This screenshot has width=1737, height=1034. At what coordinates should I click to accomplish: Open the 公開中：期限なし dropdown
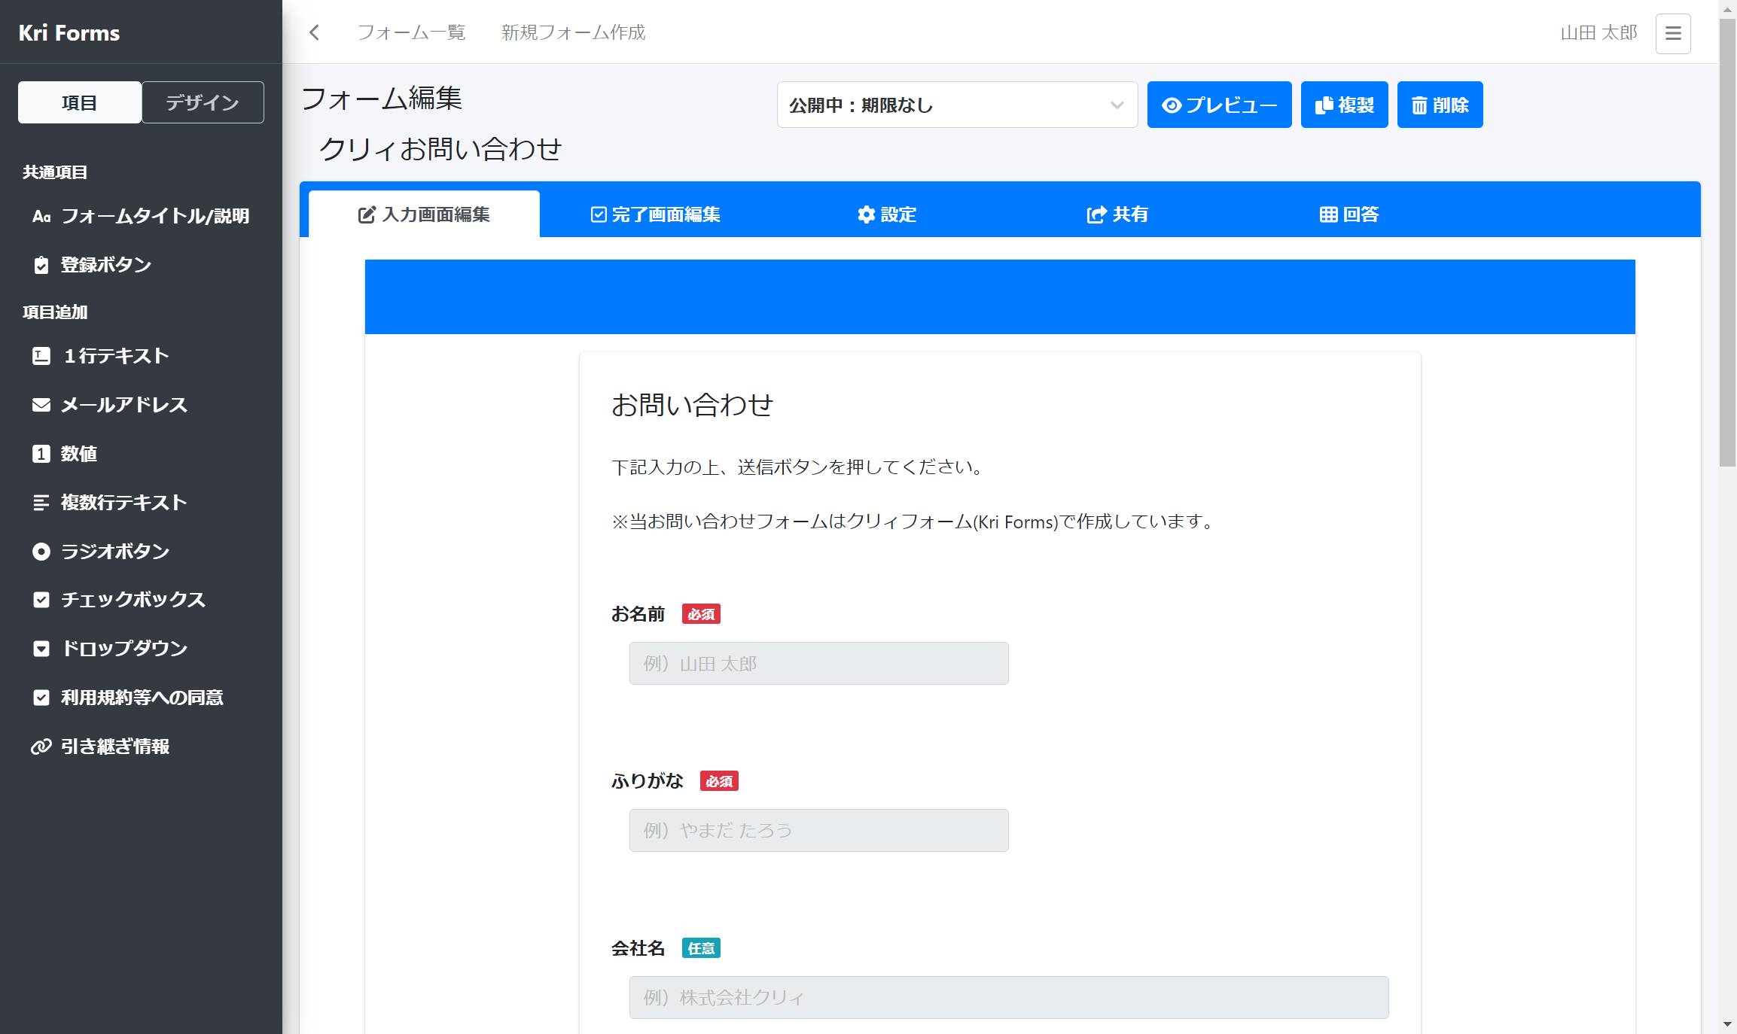[x=956, y=105]
